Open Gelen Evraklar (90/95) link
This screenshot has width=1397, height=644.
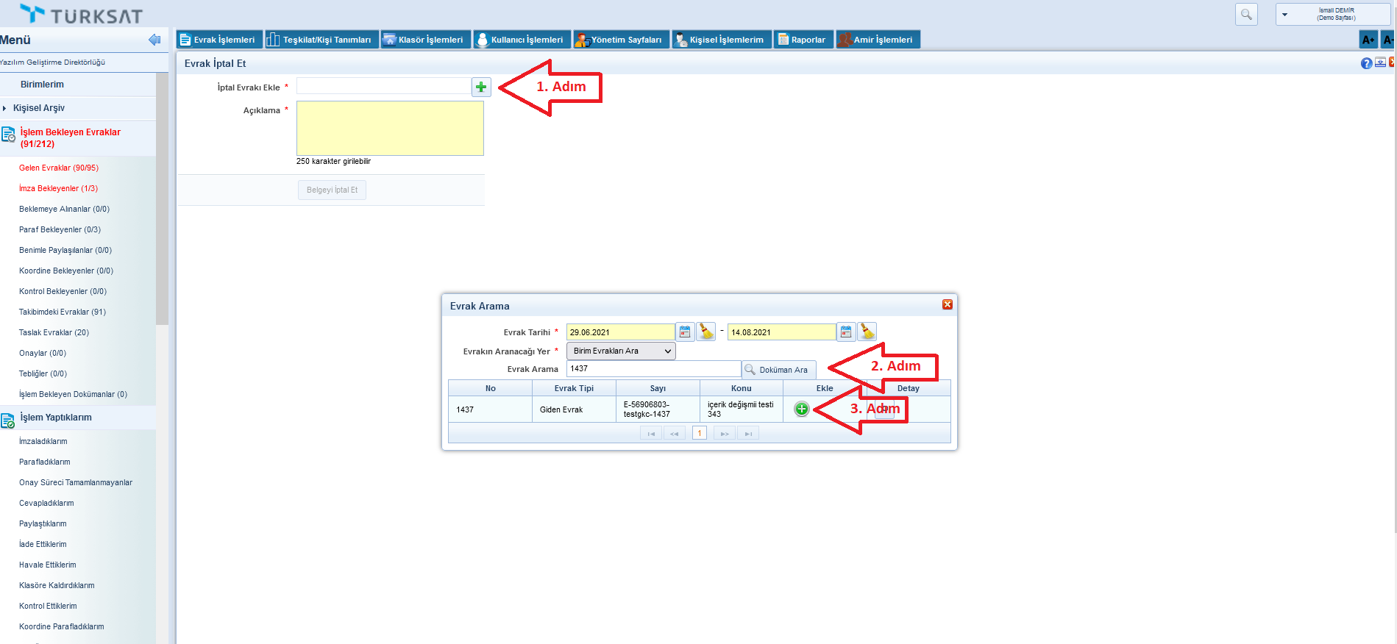(x=59, y=168)
